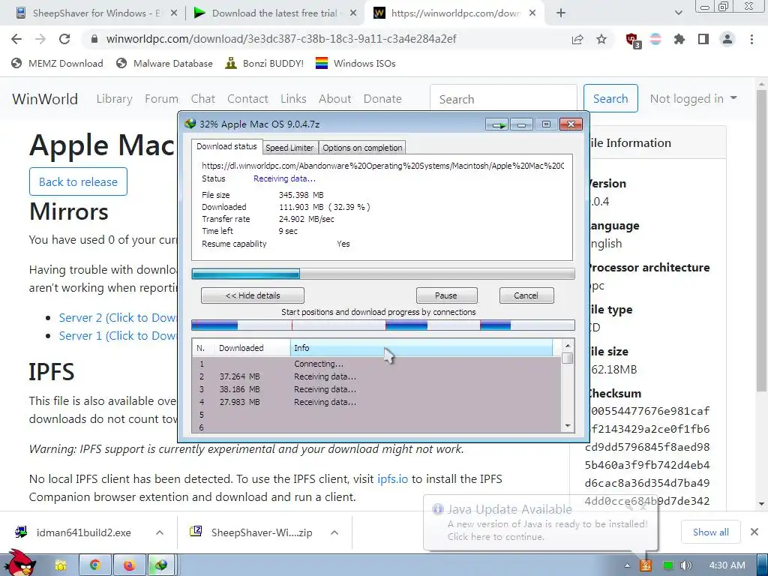Open the About nav item
The image size is (768, 576).
[335, 99]
